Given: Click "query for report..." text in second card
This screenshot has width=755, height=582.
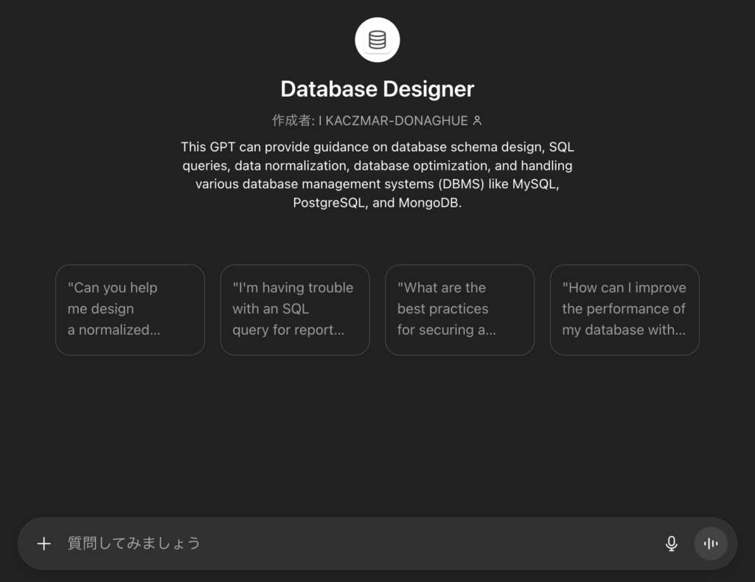Looking at the screenshot, I should (288, 330).
